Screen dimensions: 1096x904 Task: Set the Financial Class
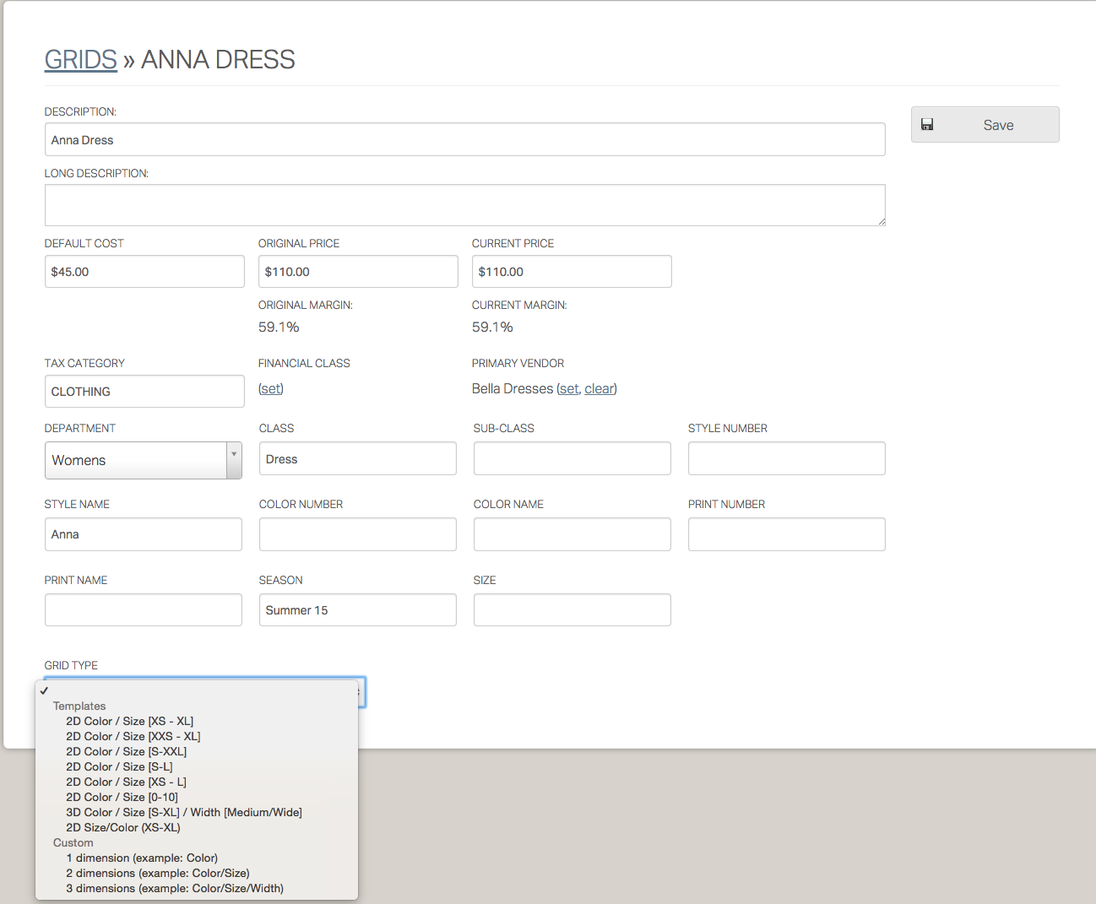[270, 388]
